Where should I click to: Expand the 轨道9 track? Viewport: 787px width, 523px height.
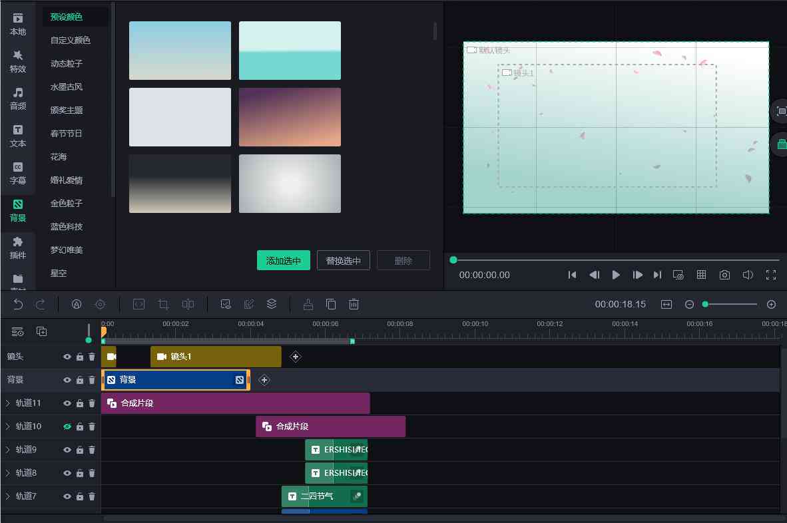7,450
